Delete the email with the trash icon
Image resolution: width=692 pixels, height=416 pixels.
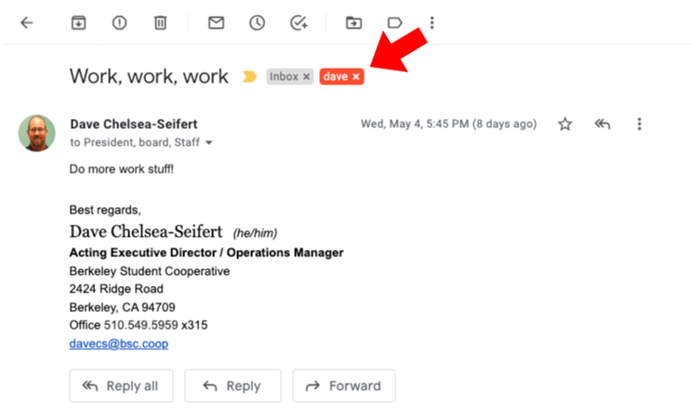160,22
